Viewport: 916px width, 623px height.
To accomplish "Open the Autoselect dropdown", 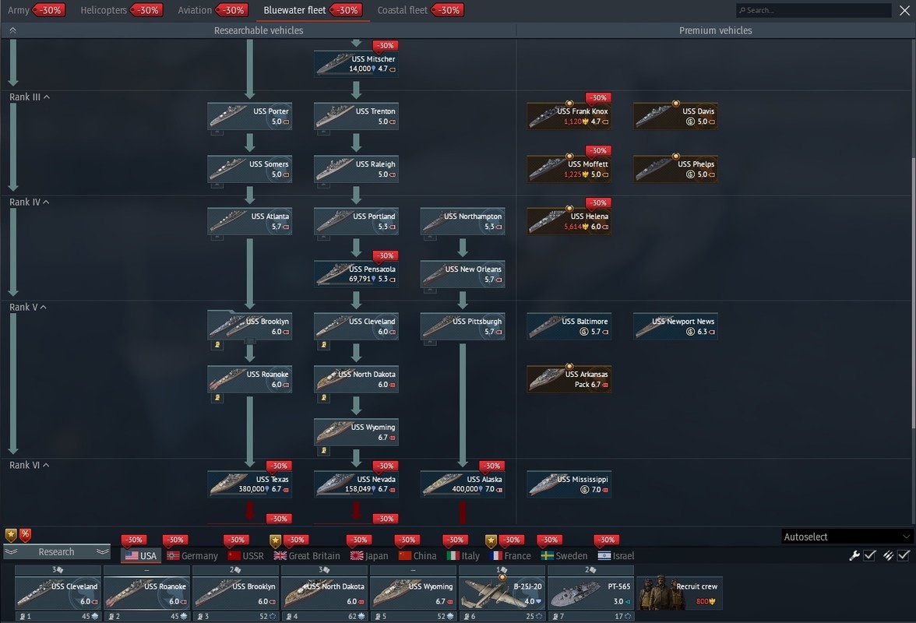I will [x=847, y=537].
